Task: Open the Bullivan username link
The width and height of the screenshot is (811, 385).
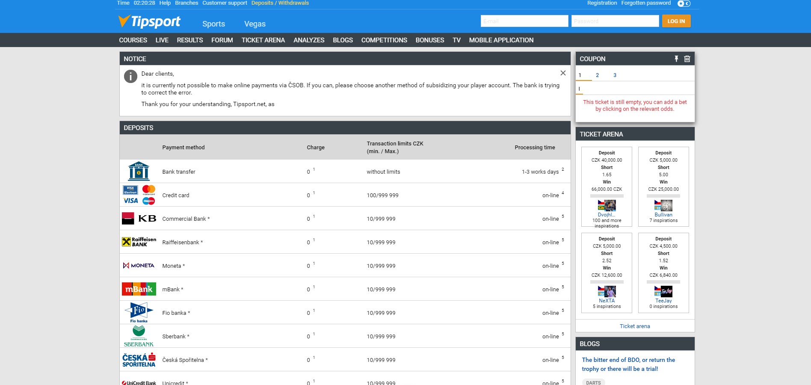Action: 663,215
